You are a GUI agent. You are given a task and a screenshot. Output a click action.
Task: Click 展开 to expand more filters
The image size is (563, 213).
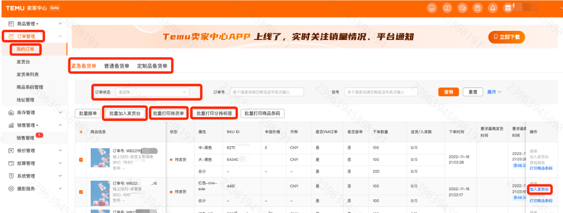(494, 92)
